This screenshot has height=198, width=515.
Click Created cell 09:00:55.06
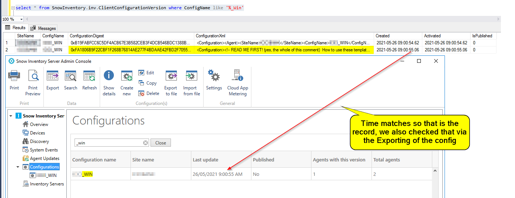coord(398,49)
